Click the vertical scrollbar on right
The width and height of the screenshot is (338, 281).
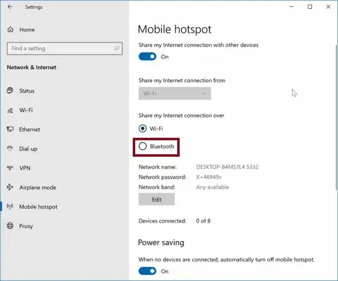337,118
